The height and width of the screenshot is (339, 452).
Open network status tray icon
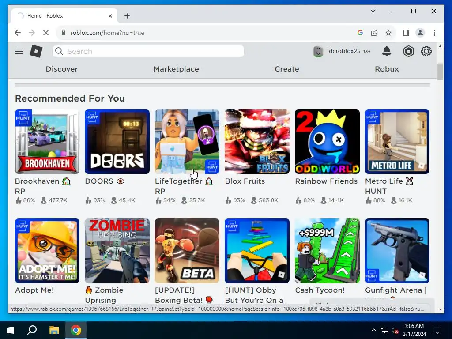384,330
